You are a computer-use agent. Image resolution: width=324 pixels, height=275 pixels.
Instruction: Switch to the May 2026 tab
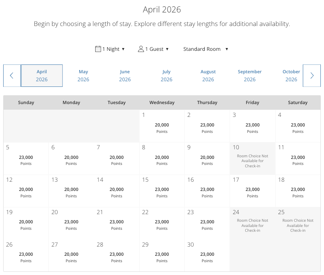coord(83,76)
